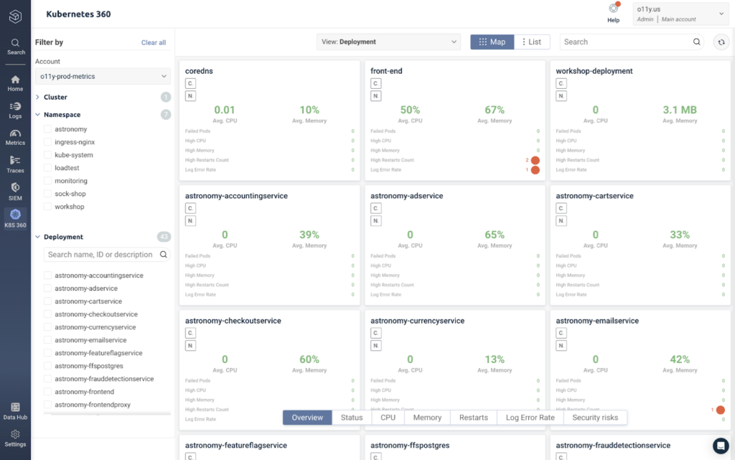Click the C. badge on astronomy-emailservice card
This screenshot has height=460, width=735.
[561, 333]
